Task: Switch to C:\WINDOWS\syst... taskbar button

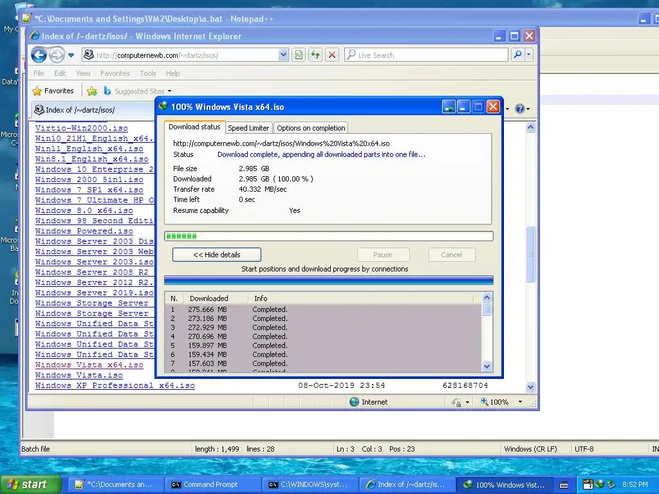Action: coord(310,485)
